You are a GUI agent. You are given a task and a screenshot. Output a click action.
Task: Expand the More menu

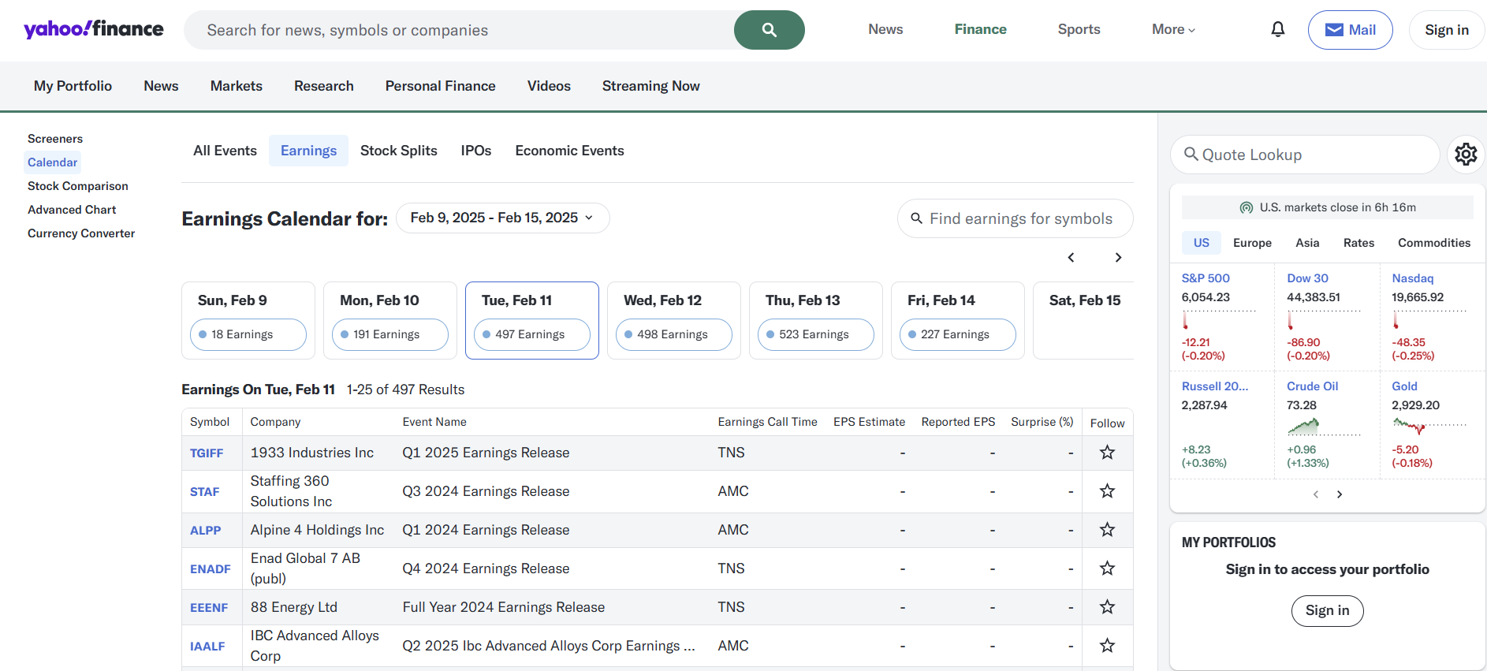coord(1173,30)
